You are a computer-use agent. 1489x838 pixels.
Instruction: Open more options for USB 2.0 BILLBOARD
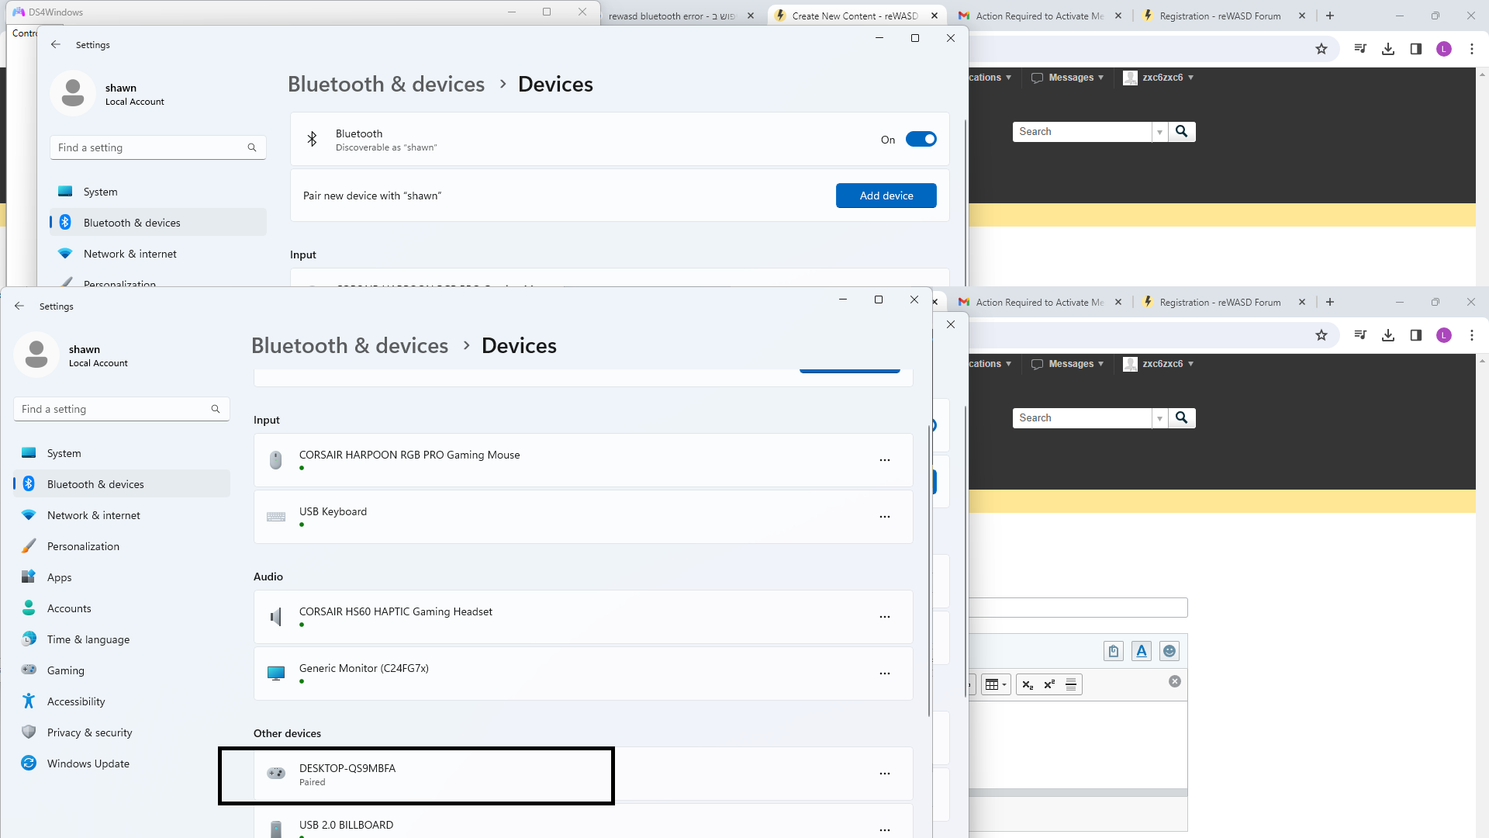pyautogui.click(x=885, y=829)
